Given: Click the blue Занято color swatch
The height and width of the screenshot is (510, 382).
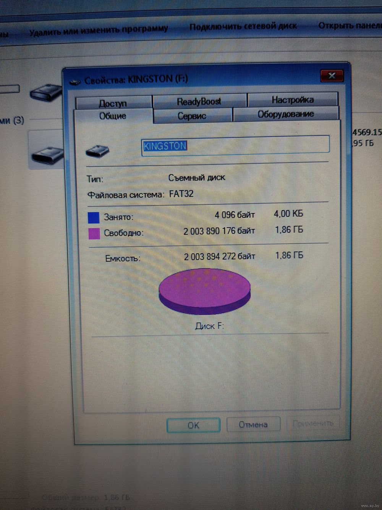Looking at the screenshot, I should click(x=94, y=217).
